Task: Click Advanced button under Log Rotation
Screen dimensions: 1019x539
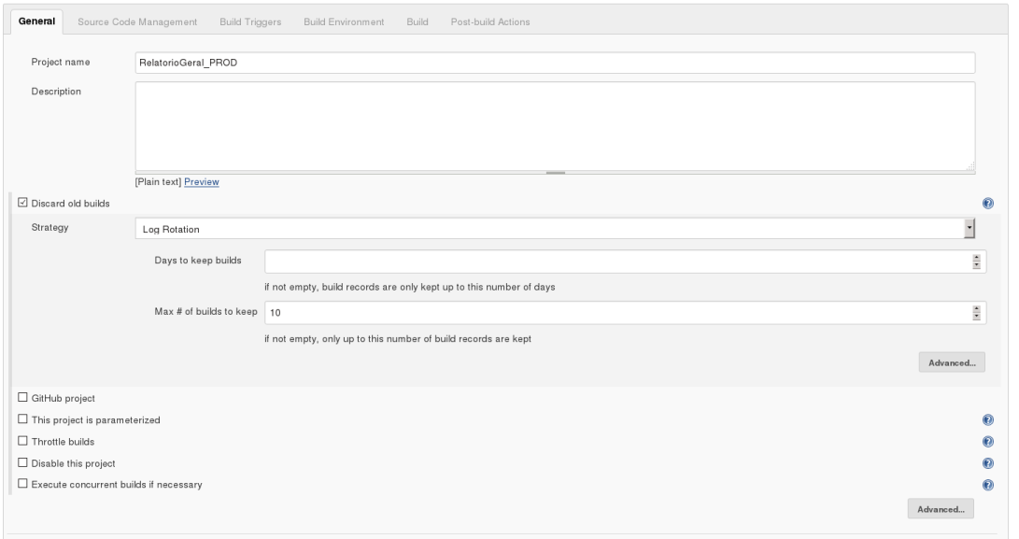Action: click(x=951, y=363)
